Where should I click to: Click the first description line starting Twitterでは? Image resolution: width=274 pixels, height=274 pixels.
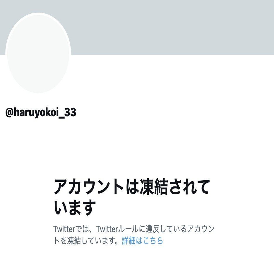[x=134, y=229]
